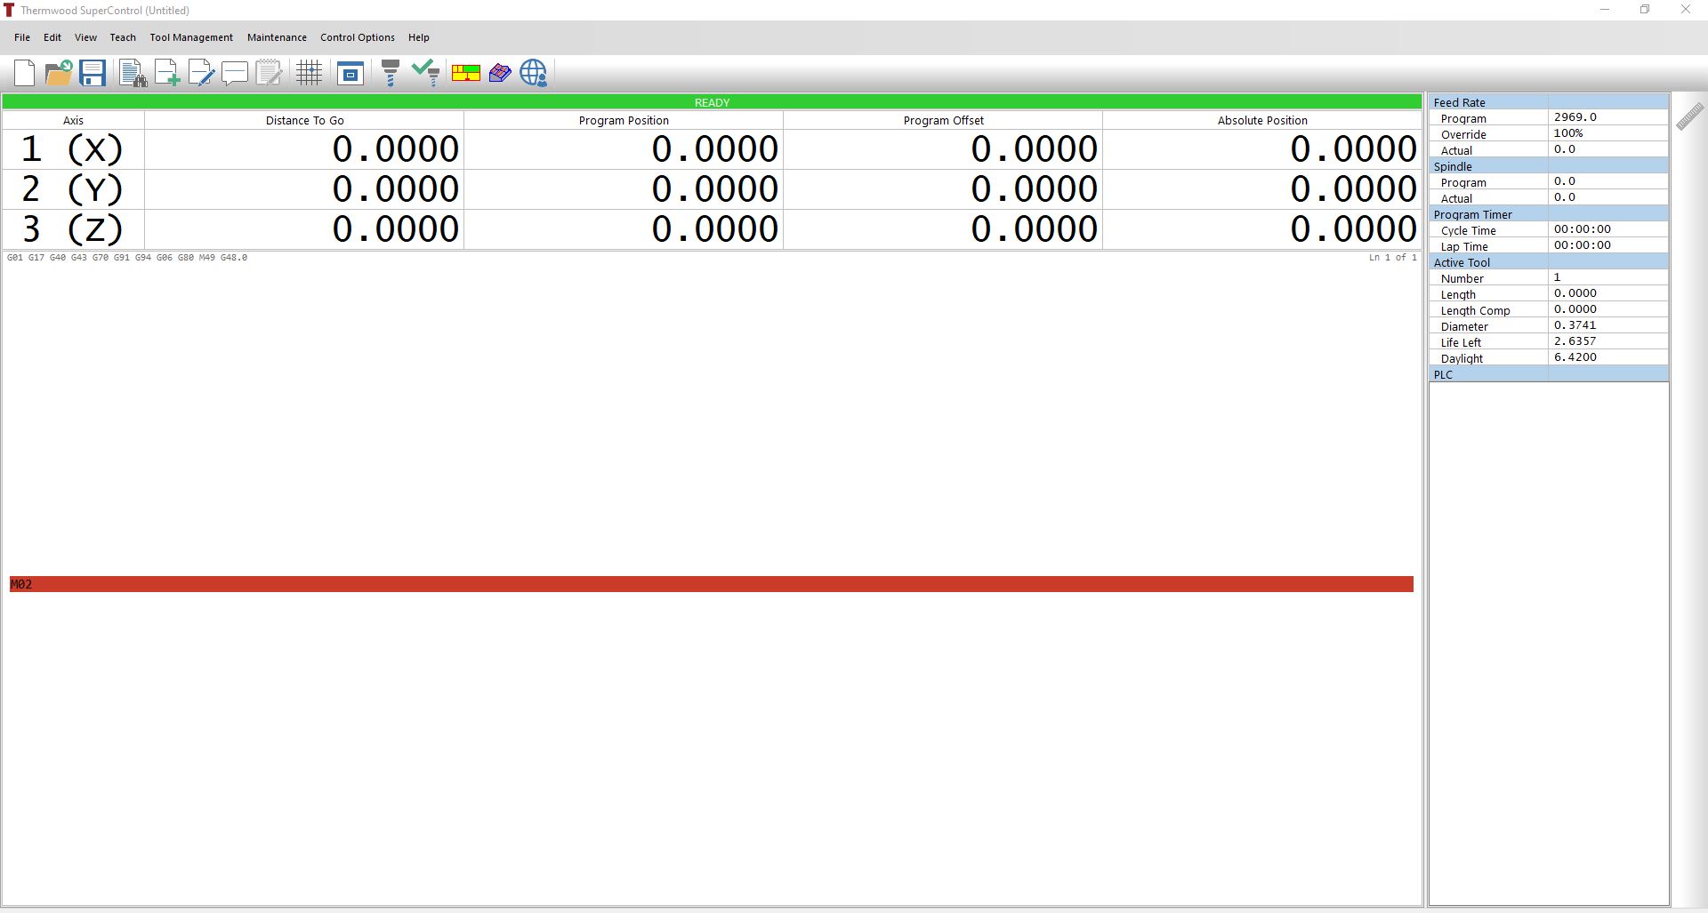The width and height of the screenshot is (1708, 913).
Task: Click the green checkmark tool icon
Action: 425,73
